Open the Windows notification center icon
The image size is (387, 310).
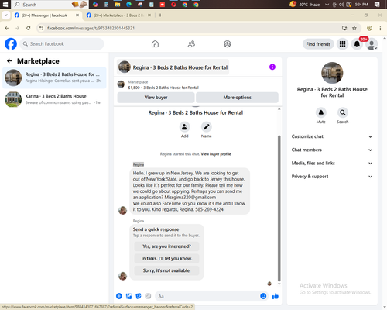pos(377,5)
